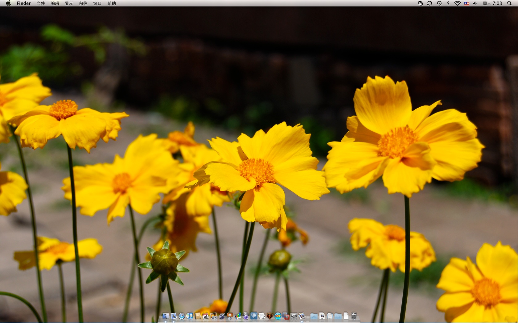Launch VMware Fusion from the Dock

tap(286, 316)
